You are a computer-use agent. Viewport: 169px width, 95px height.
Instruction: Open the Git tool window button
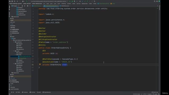pos(13,92)
